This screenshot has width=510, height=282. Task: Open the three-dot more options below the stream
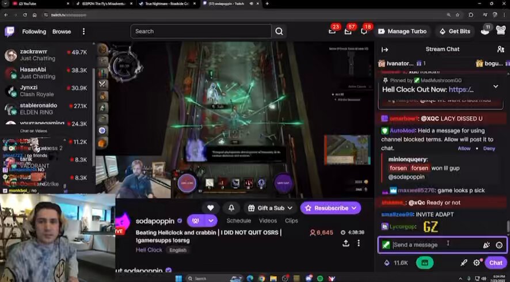pos(359,243)
